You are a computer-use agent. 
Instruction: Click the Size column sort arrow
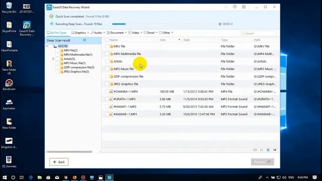(179, 40)
